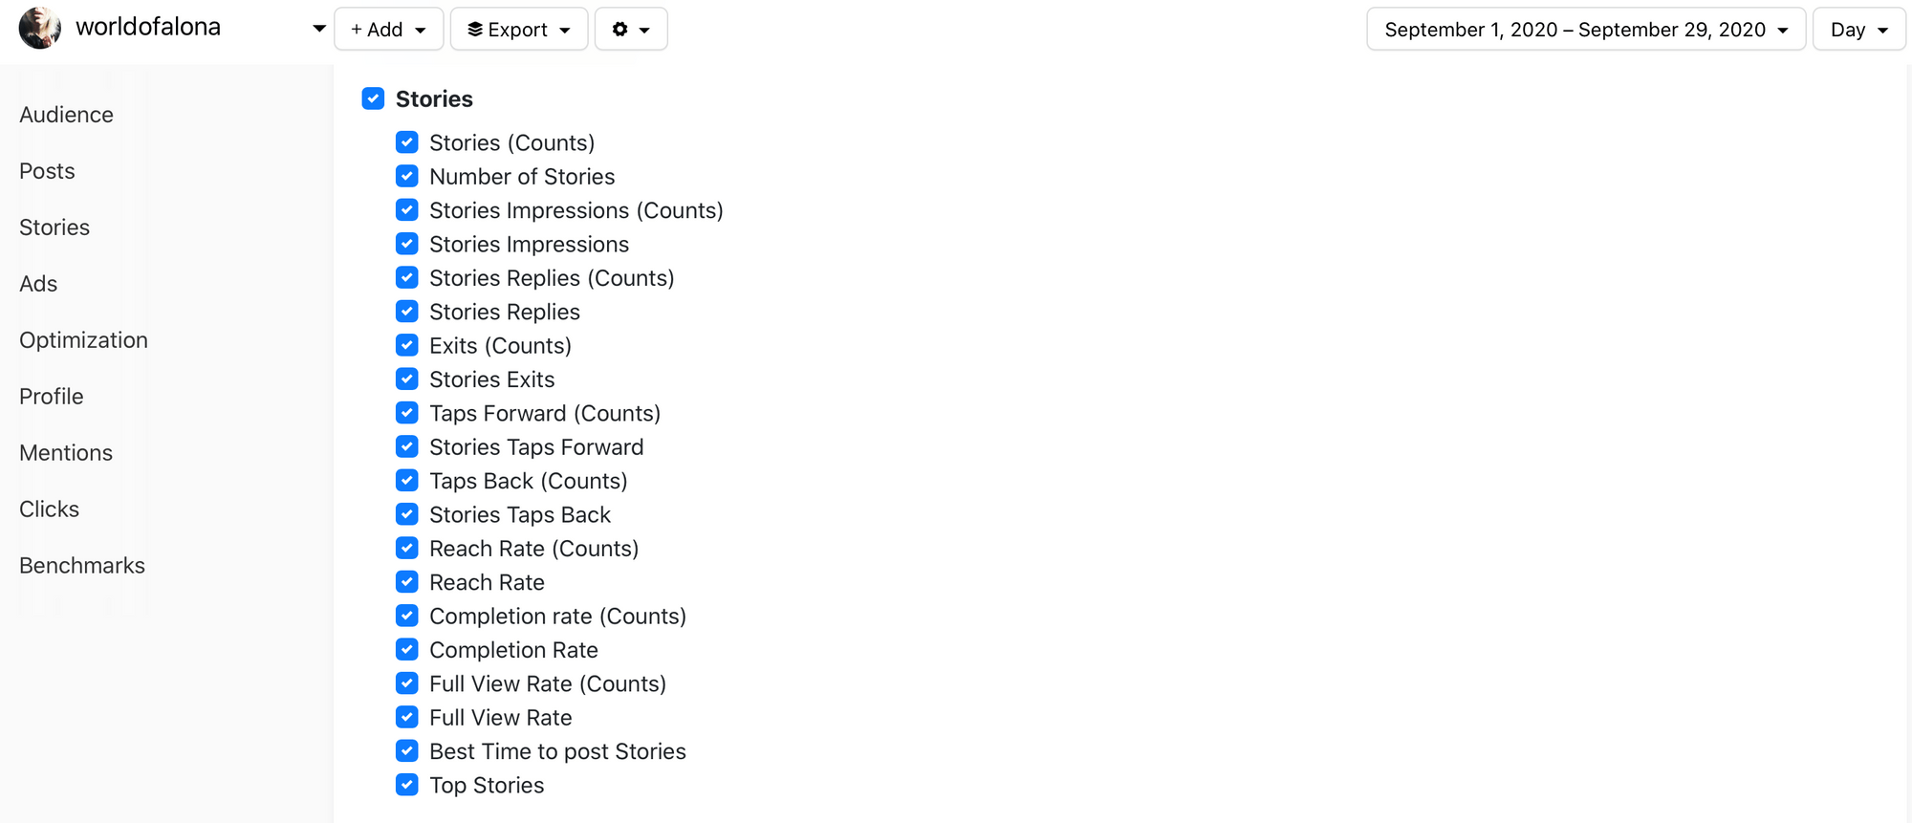This screenshot has width=1912, height=823.
Task: Open the account switcher caret
Action: coord(318,29)
